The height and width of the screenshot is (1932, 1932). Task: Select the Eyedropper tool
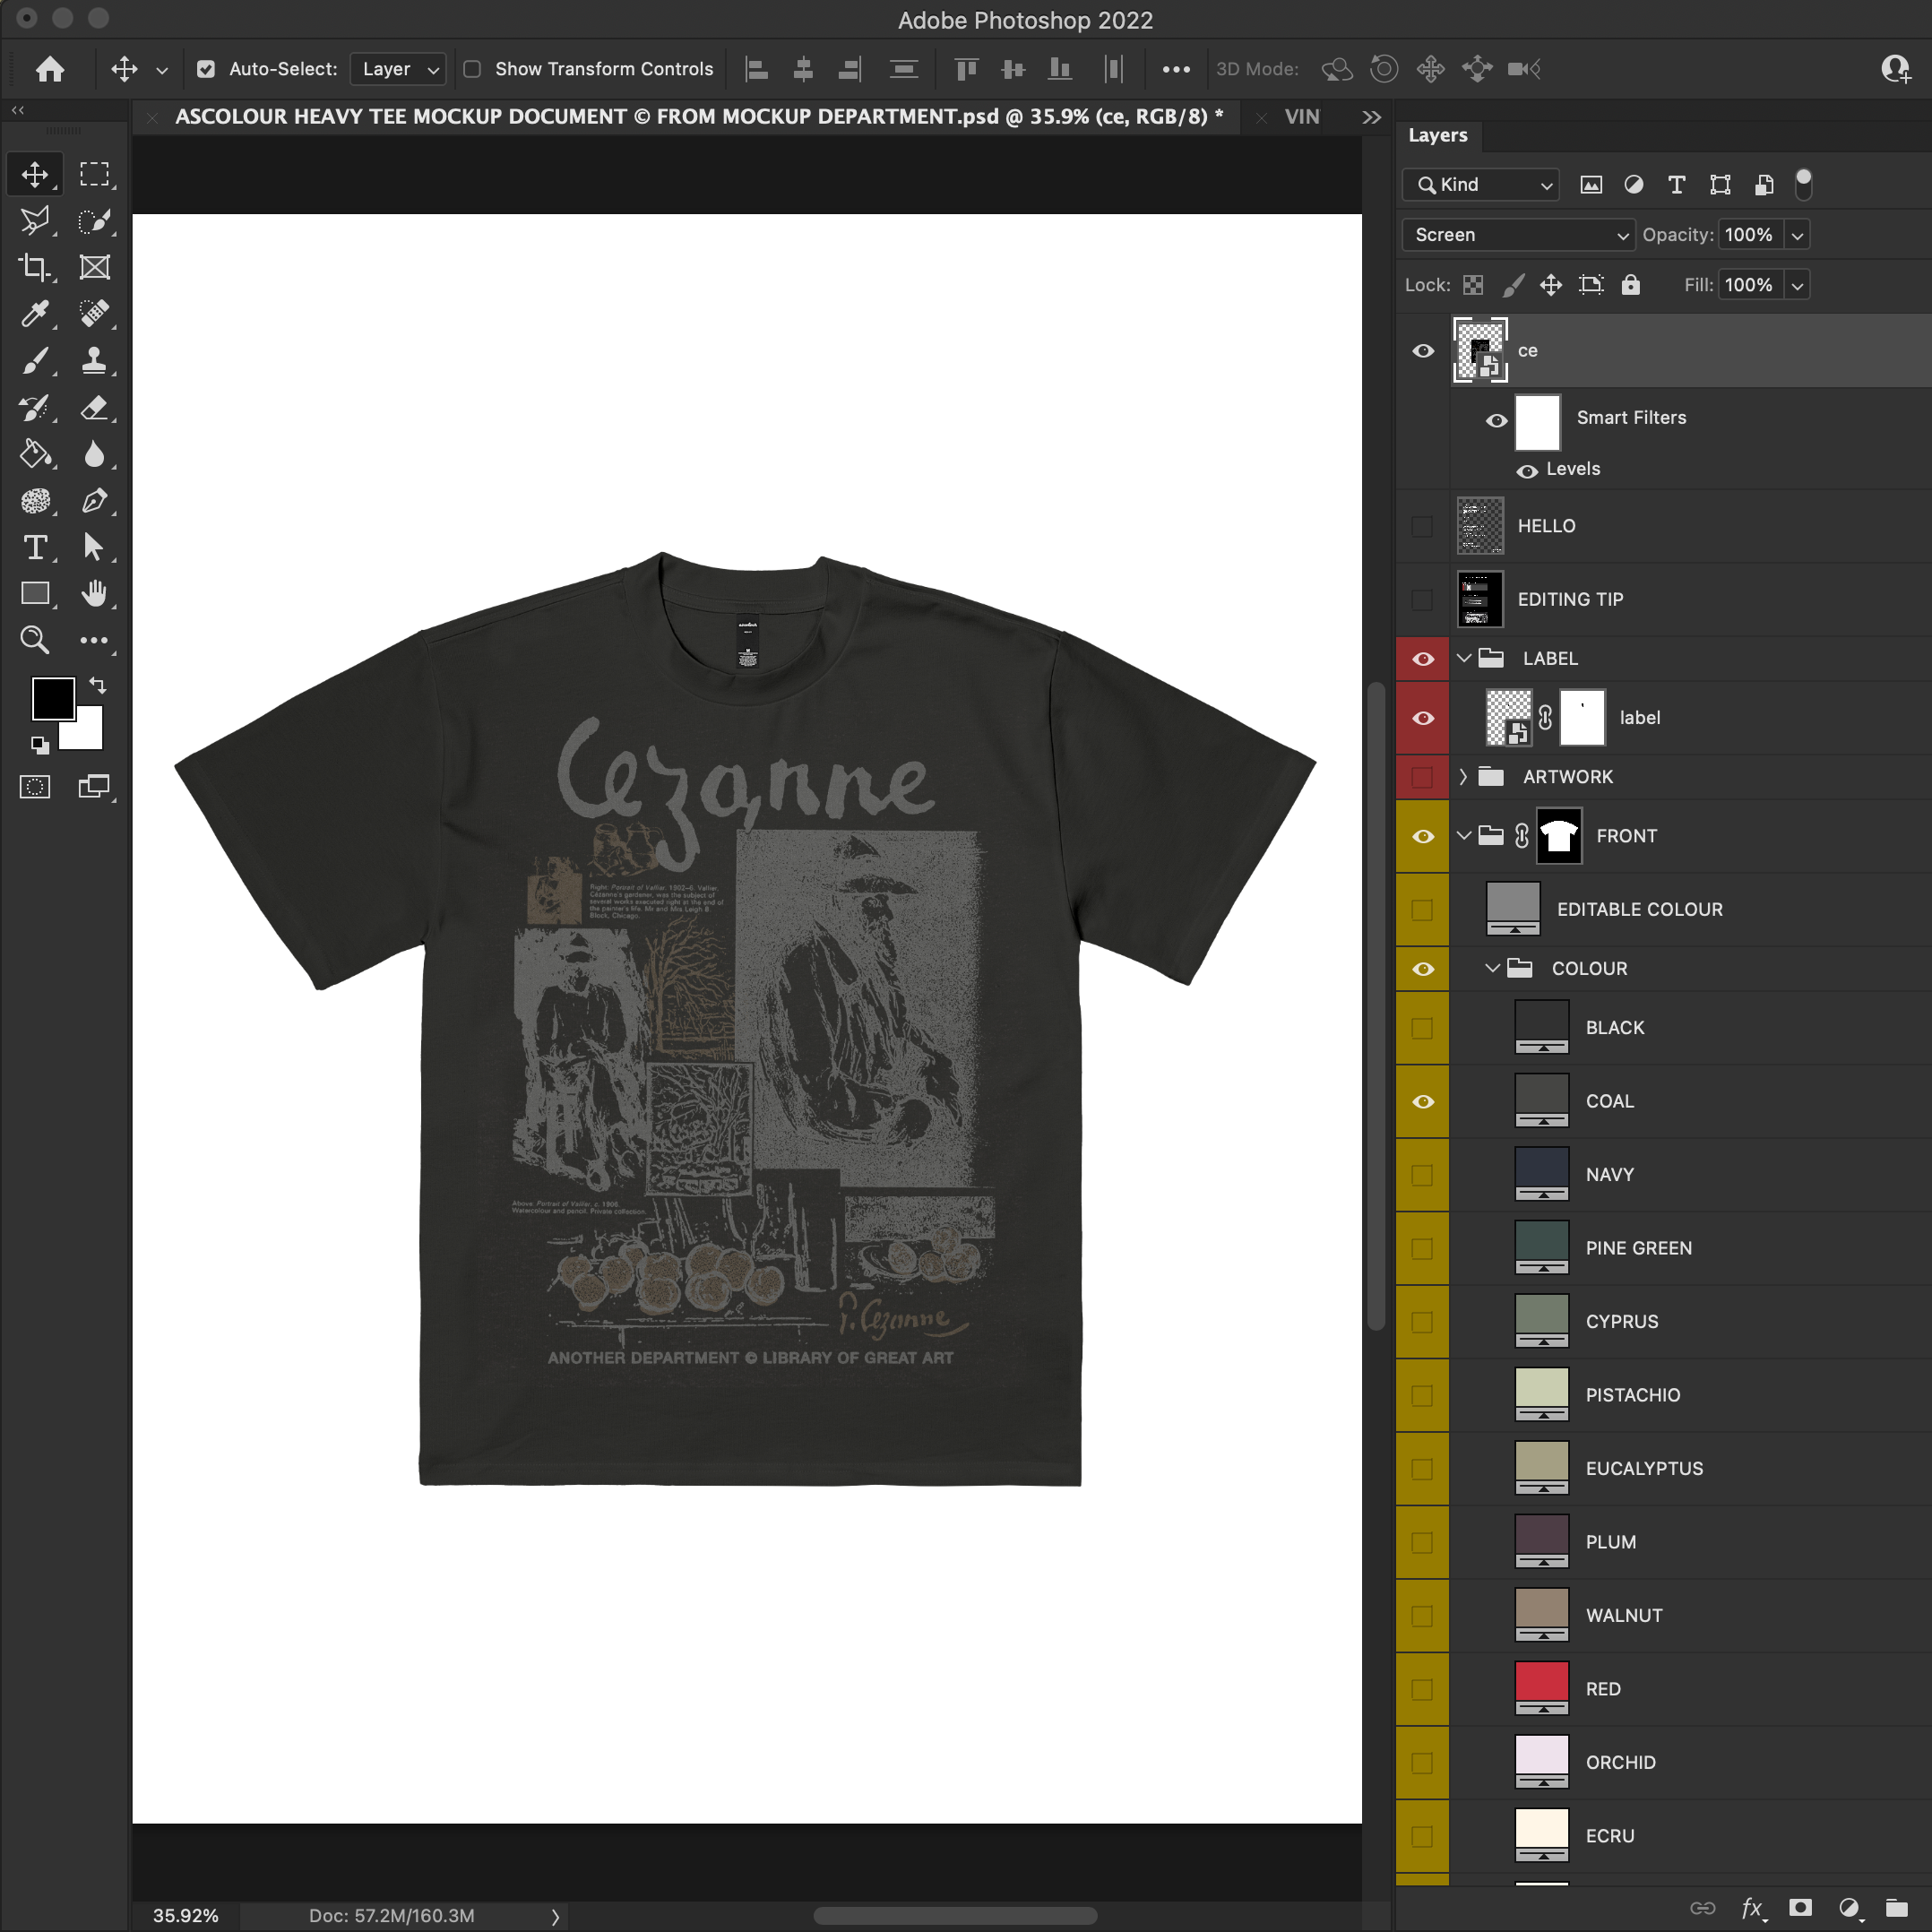[35, 314]
